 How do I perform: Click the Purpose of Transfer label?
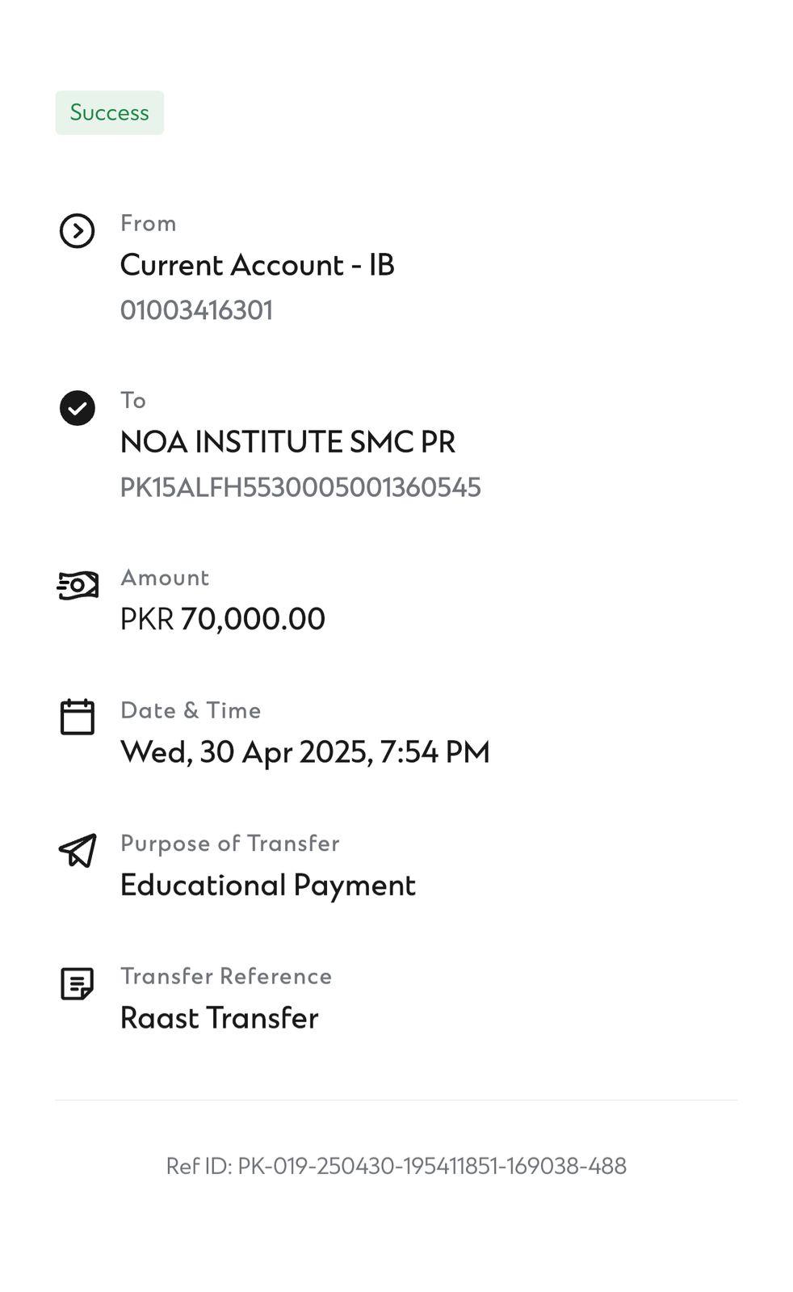point(229,844)
